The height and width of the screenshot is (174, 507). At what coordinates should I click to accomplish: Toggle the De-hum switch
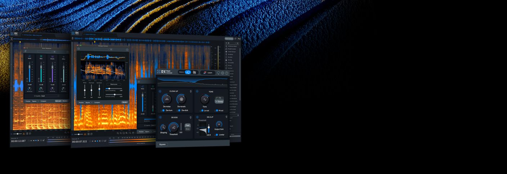(x=163, y=110)
